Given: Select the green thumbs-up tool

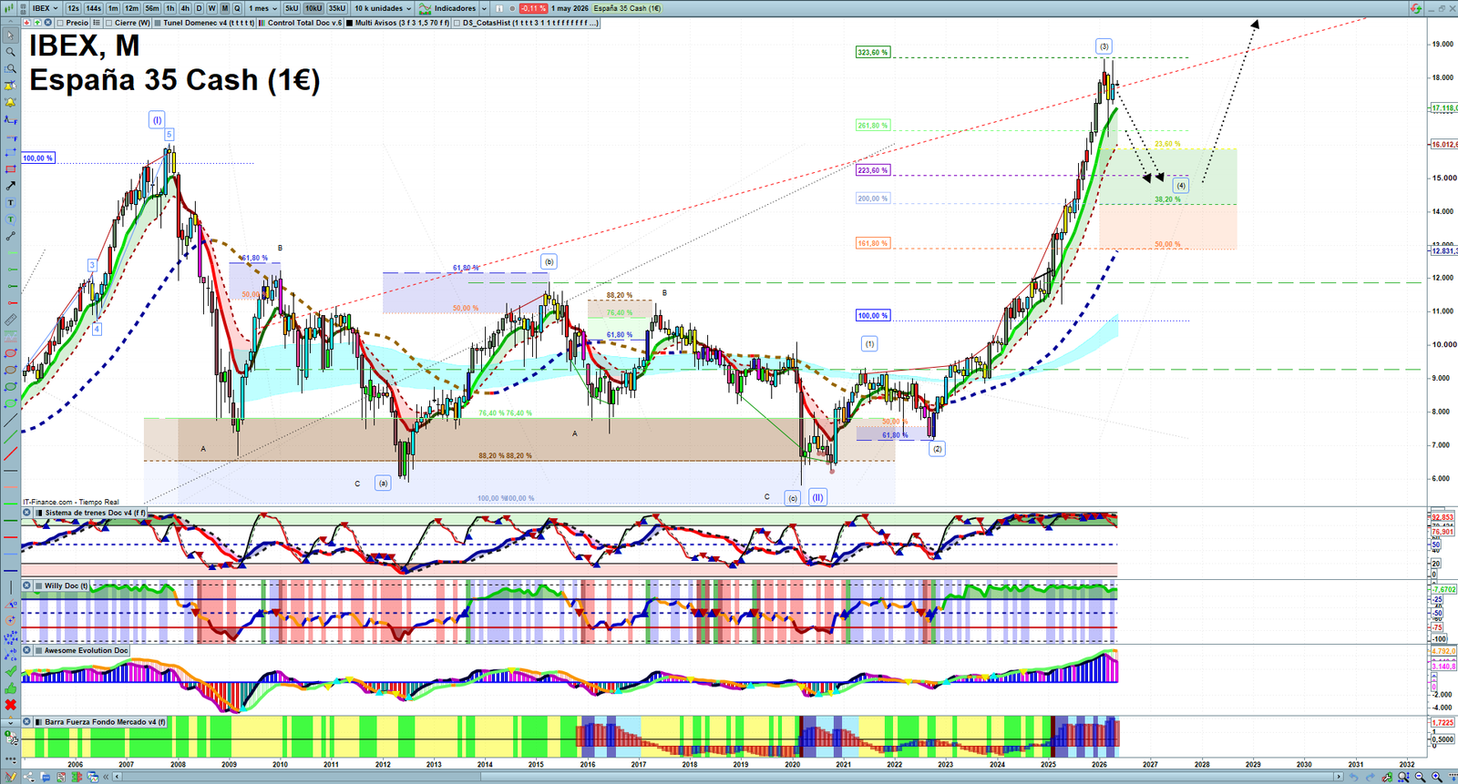Looking at the screenshot, I should (11, 689).
